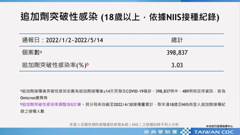The image size is (240, 135).
Task: Click the footnote line ending 錄之接種人數
Action: tap(32, 111)
